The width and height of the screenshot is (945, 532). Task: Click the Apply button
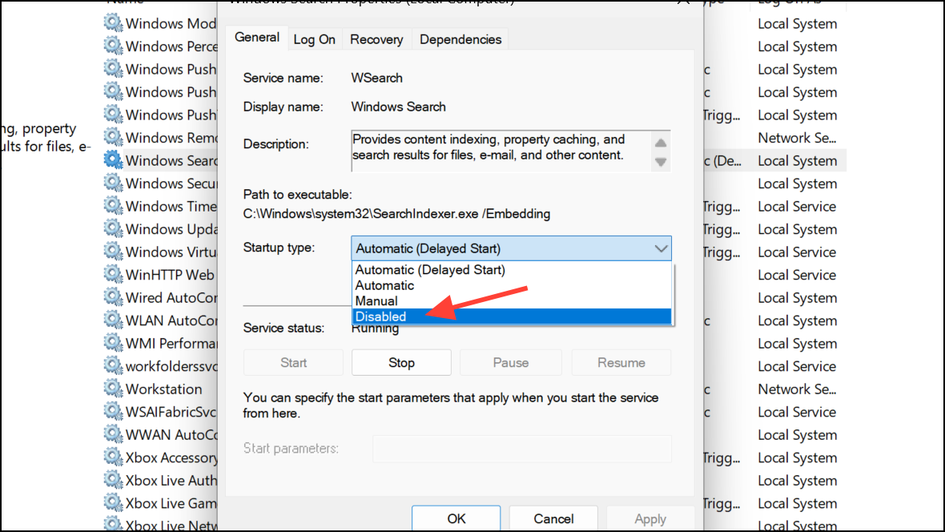pyautogui.click(x=650, y=518)
